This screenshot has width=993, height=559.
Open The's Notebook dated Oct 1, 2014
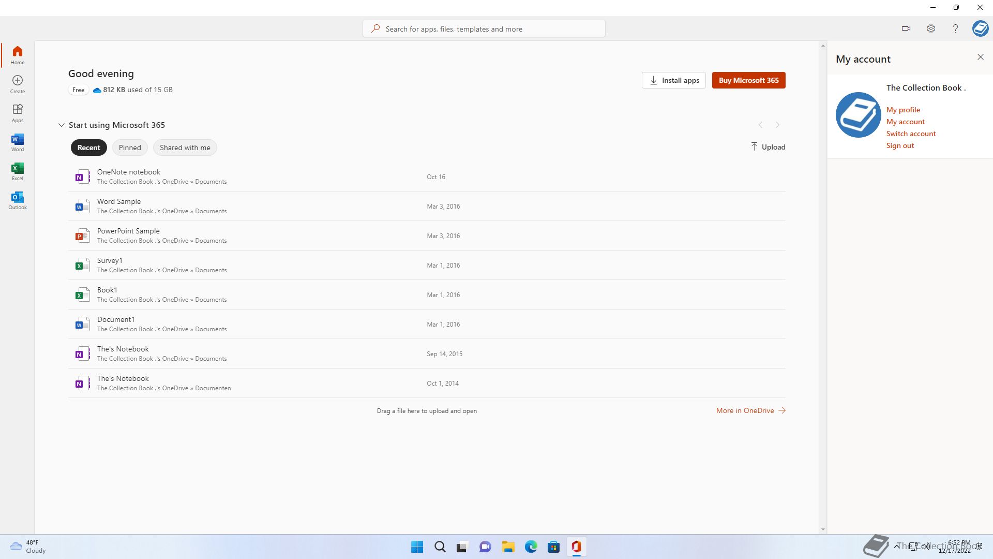tap(427, 384)
